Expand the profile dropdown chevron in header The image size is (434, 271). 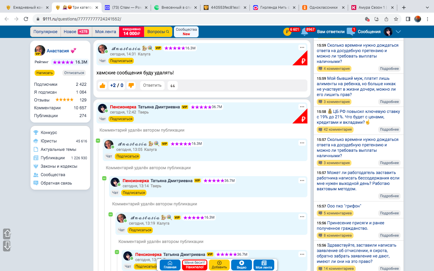pyautogui.click(x=398, y=32)
